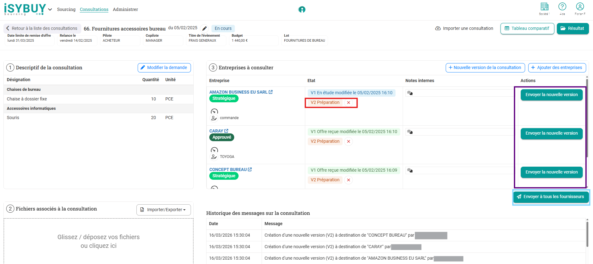593x264 pixels.
Task: Click CARAY V1 Offre reçue status badge
Action: pos(354,132)
